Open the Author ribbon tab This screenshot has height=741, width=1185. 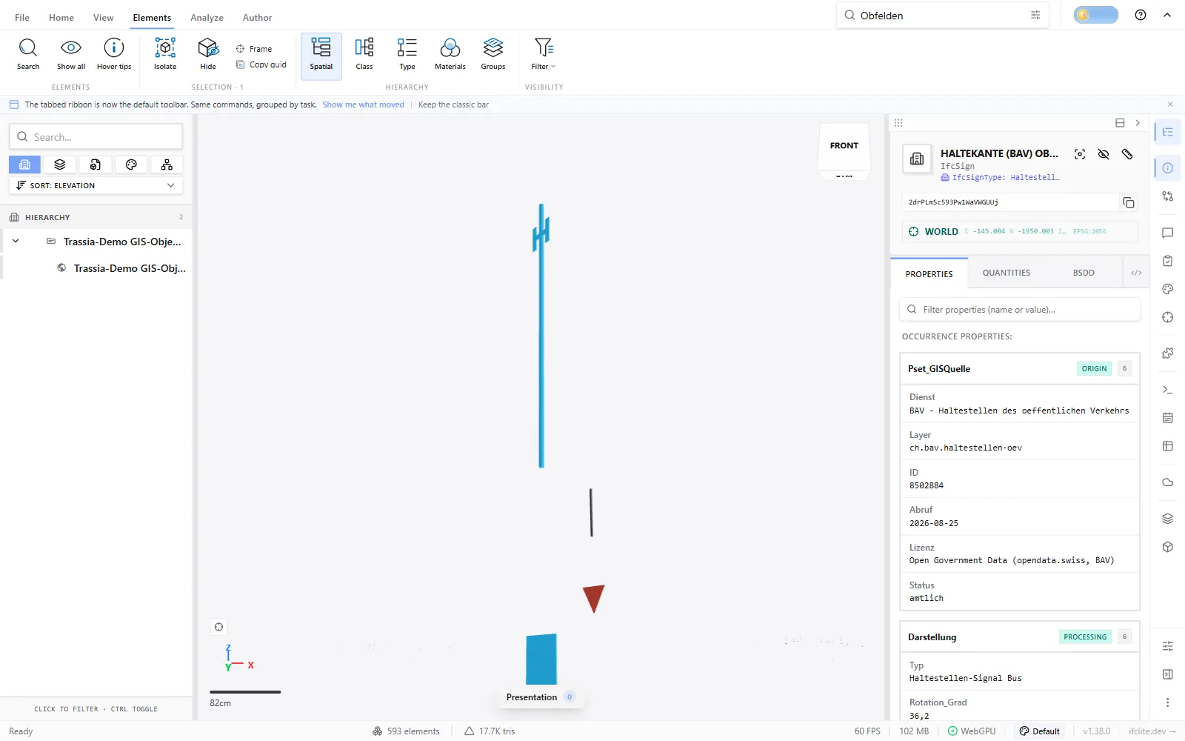257,17
